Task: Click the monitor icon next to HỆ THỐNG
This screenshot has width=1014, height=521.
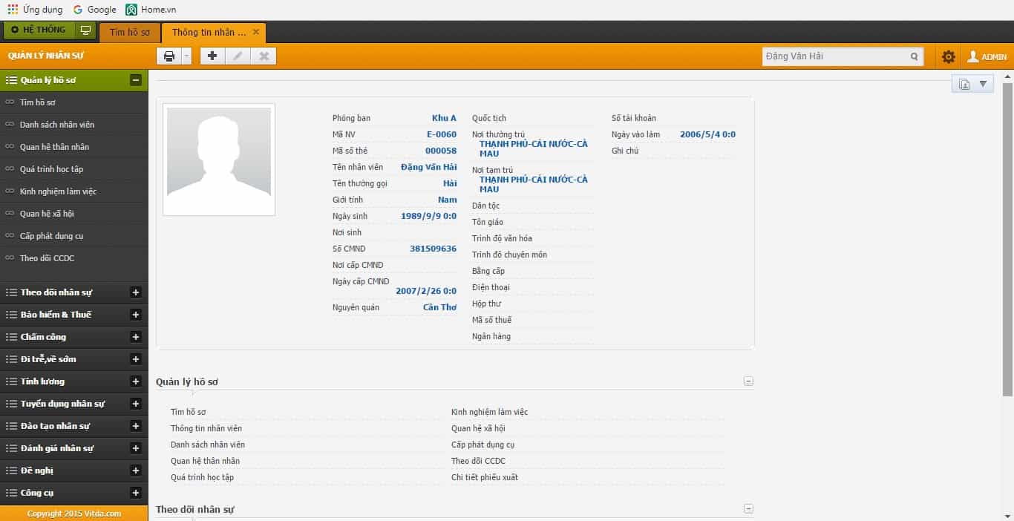Action: tap(85, 30)
